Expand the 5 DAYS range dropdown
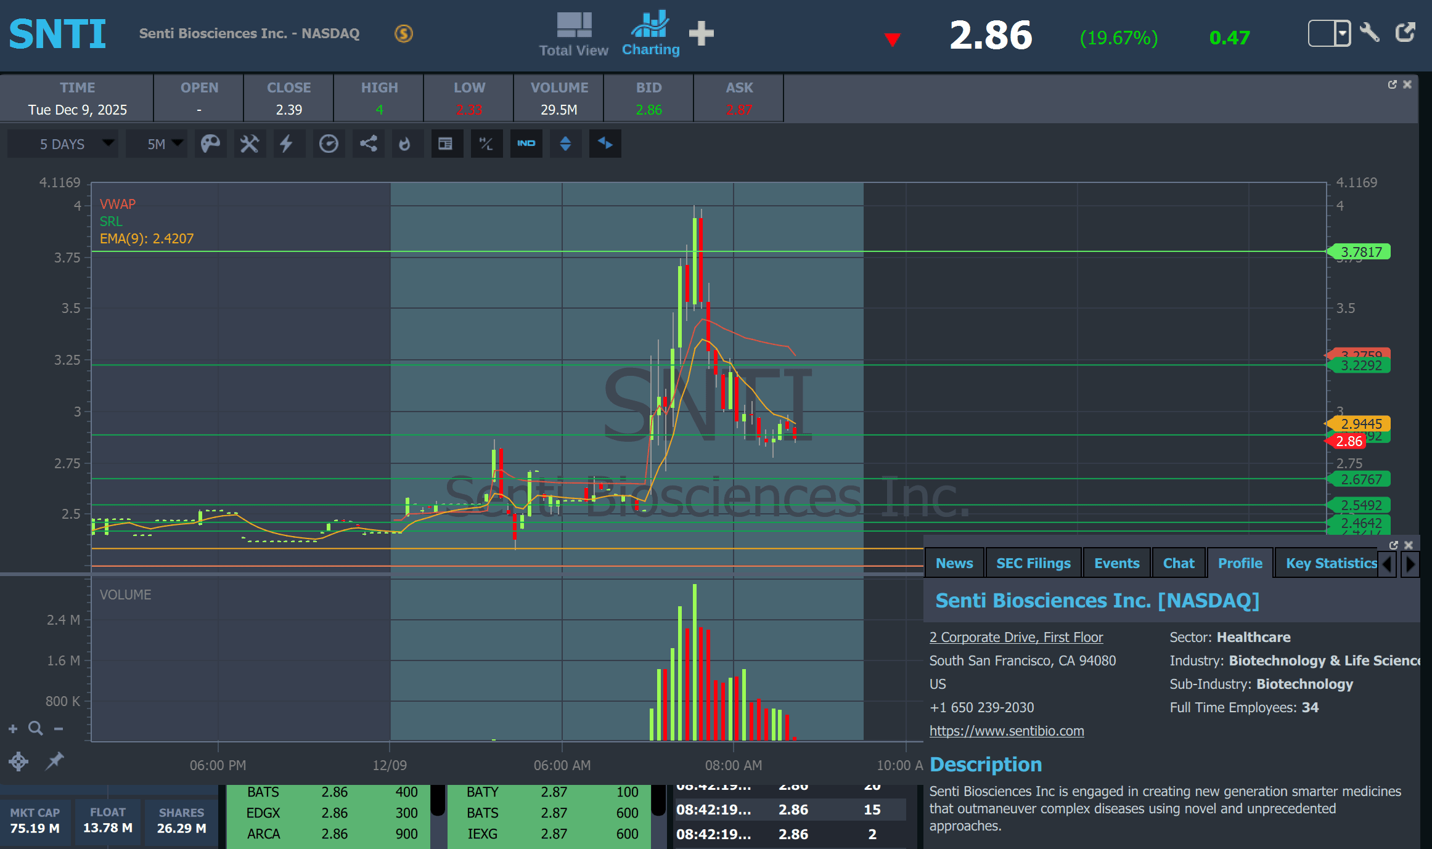1432x849 pixels. pyautogui.click(x=62, y=144)
